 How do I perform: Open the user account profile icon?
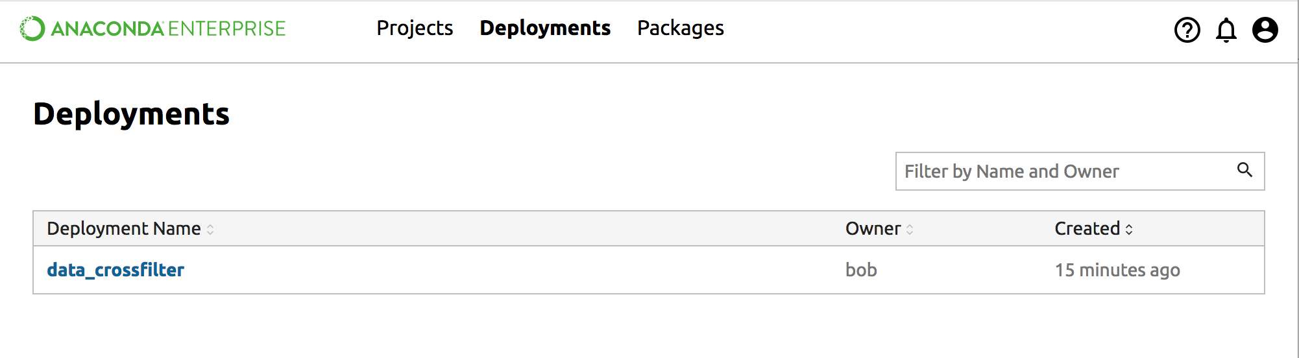pos(1265,30)
